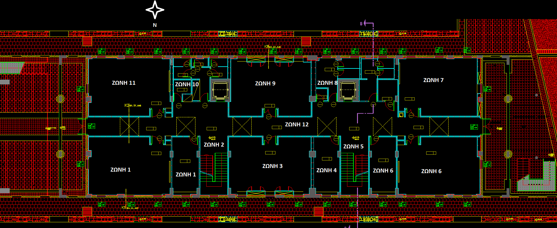557x228 pixels.
Task: Select the 'ΖΩΝΗ 5' label
Action: click(x=353, y=146)
